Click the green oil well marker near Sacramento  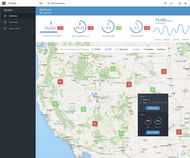56,104
